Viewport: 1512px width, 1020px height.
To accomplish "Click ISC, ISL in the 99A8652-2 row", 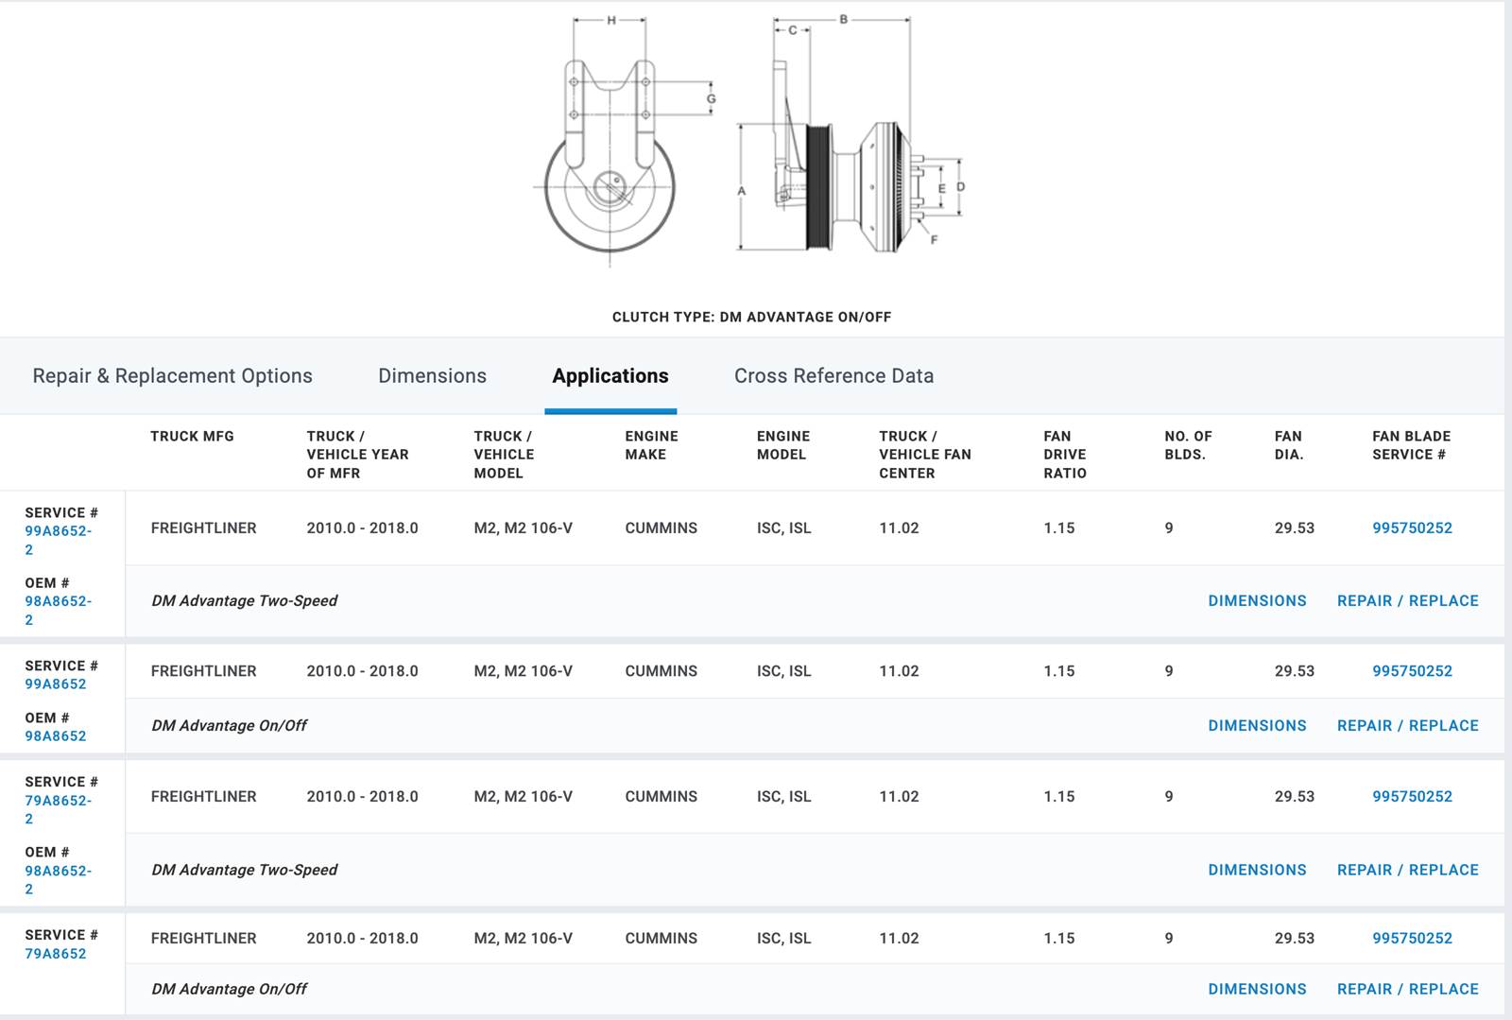I will pos(783,527).
